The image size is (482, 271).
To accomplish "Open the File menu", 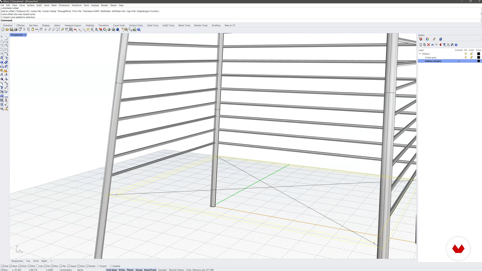I will pyautogui.click(x=2, y=5).
